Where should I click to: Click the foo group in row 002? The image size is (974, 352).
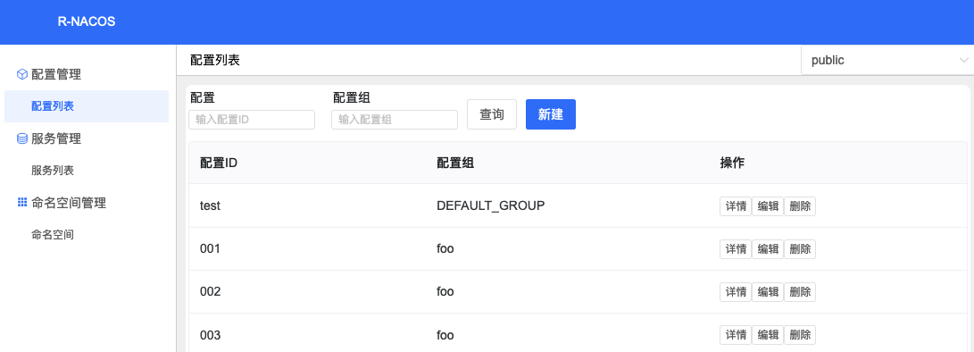point(445,291)
